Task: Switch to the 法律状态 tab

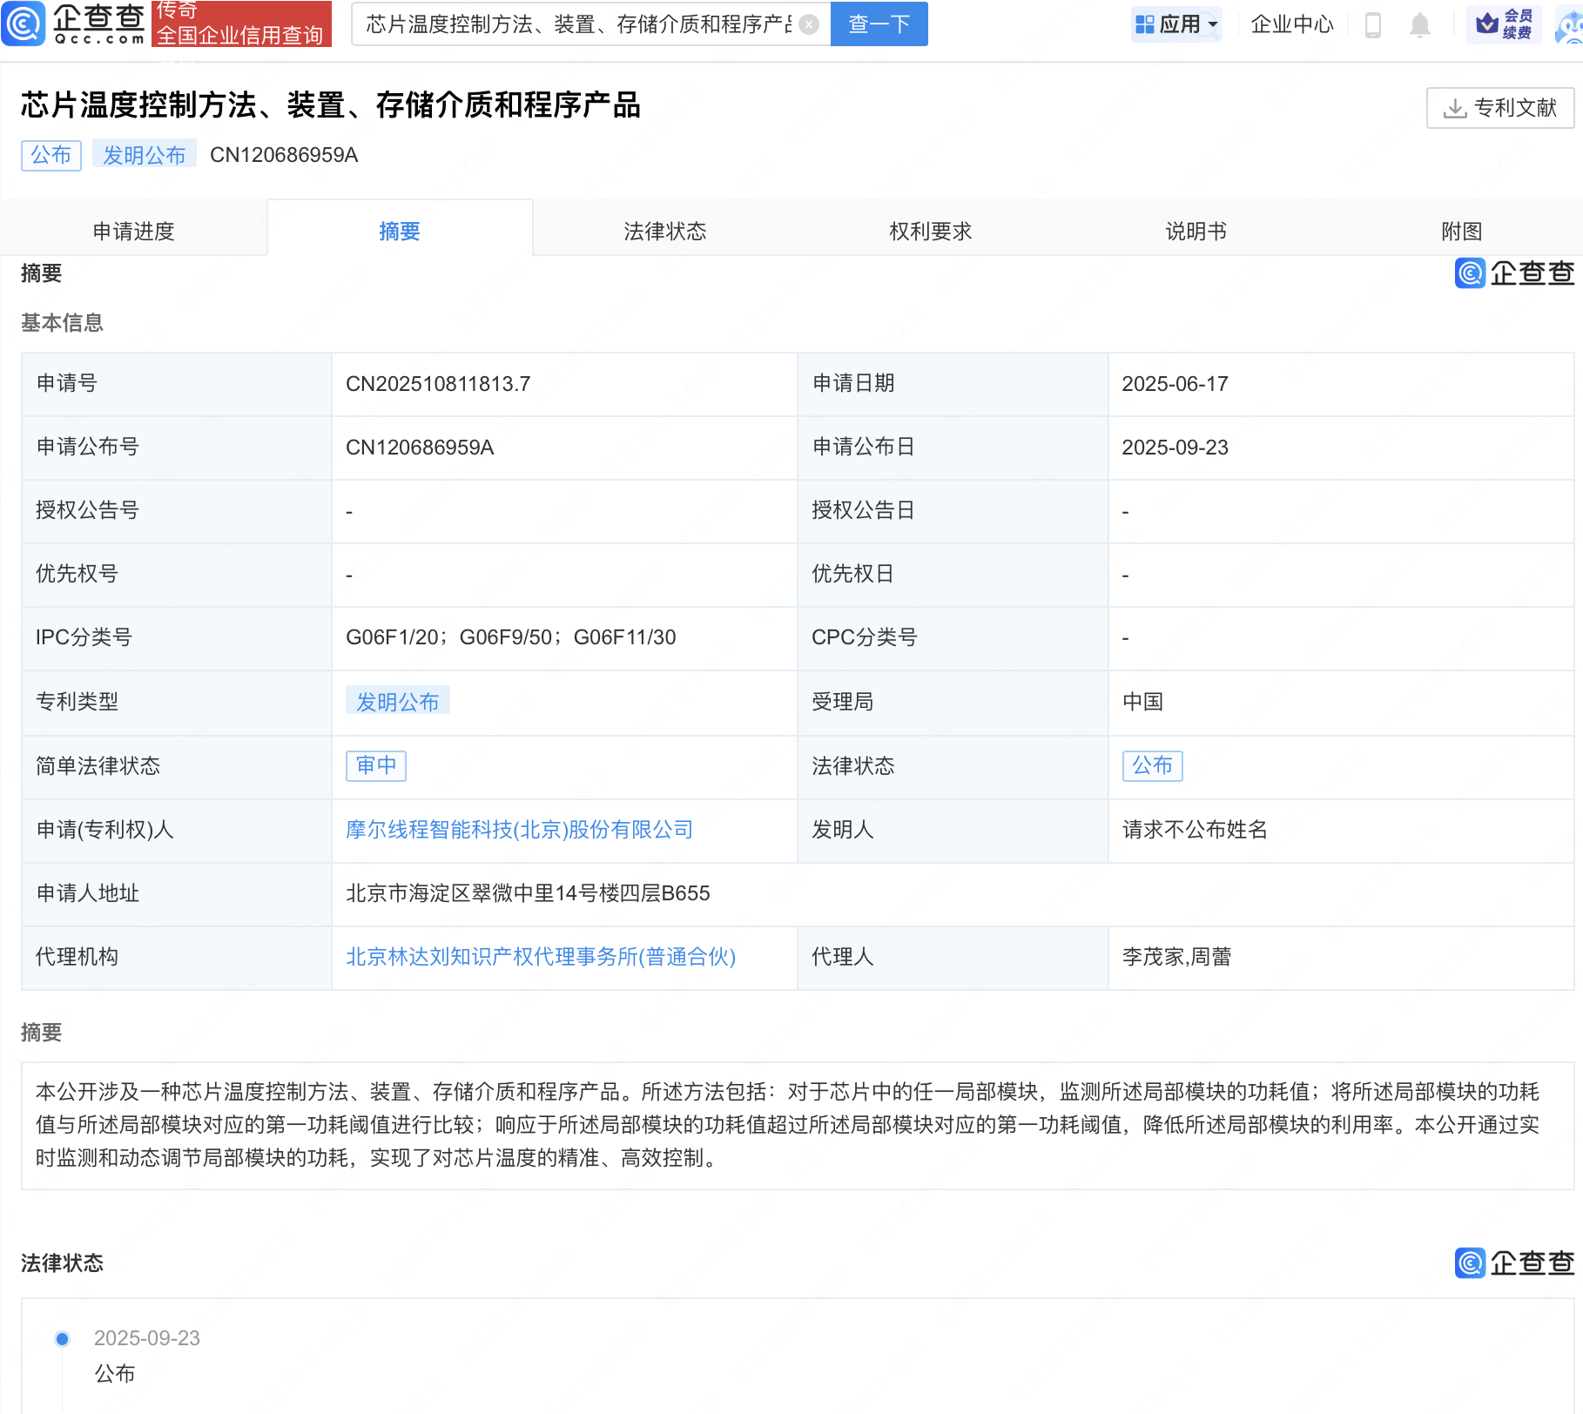Action: pyautogui.click(x=664, y=231)
